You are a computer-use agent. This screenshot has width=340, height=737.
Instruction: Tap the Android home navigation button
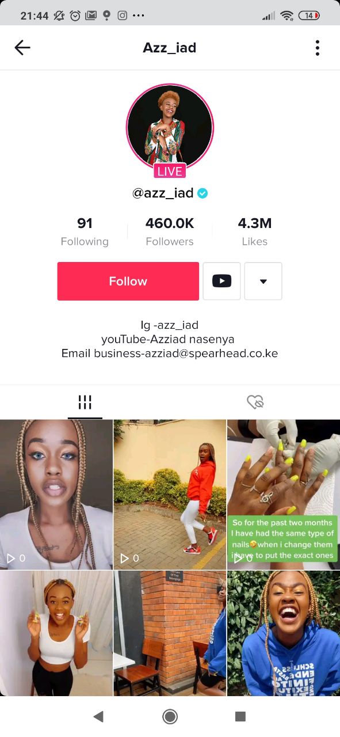[170, 716]
